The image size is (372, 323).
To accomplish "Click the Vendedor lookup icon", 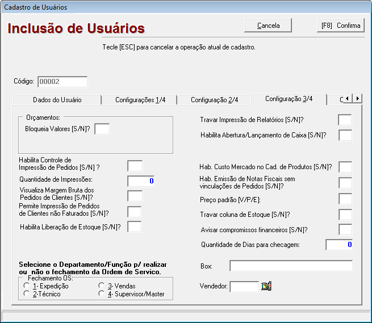I will point(266,287).
